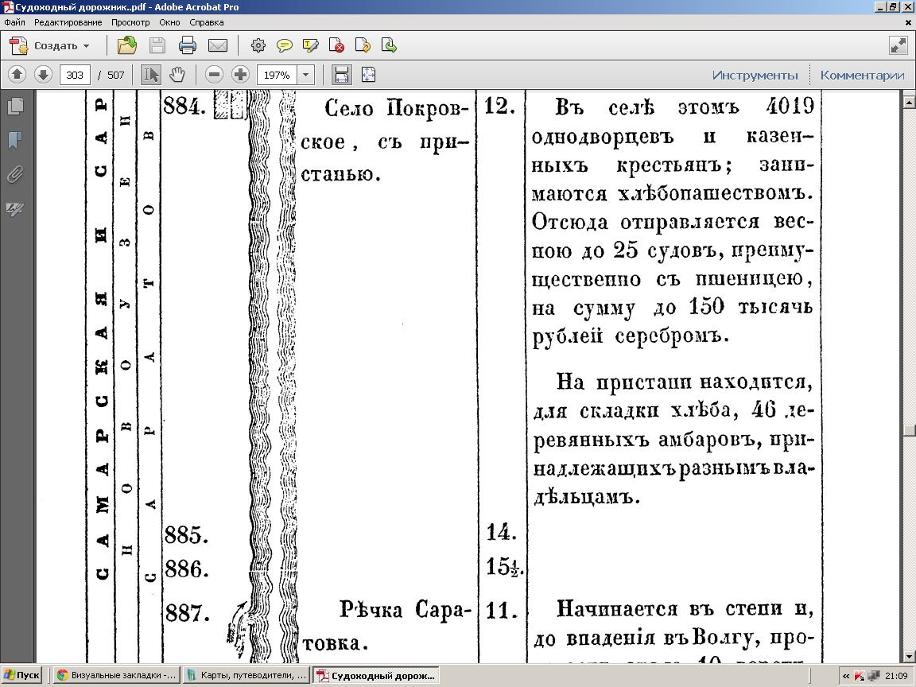
Task: Switch to Карты, путеводители taskbar item
Action: 246,675
